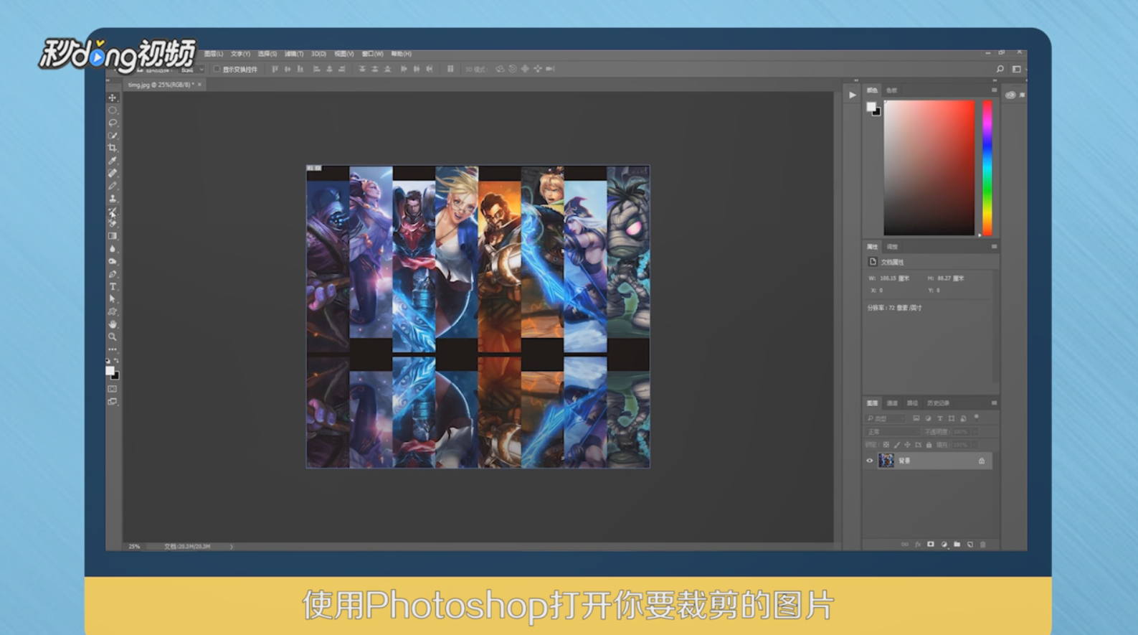Open the Color panel flyout menu
The width and height of the screenshot is (1138, 635).
pos(994,90)
